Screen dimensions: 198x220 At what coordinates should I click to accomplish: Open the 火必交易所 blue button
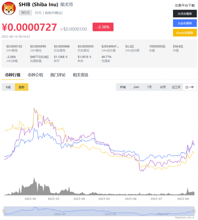pos(185,23)
